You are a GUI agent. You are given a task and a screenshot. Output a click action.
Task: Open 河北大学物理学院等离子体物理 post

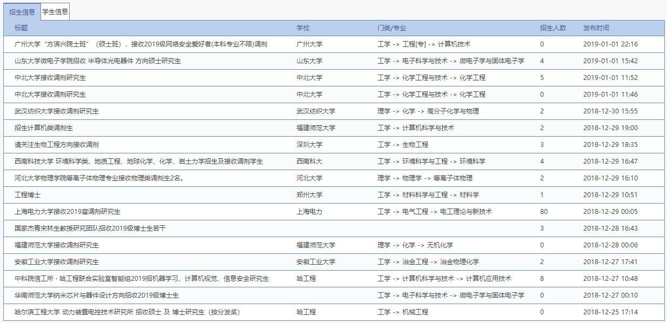coord(99,178)
